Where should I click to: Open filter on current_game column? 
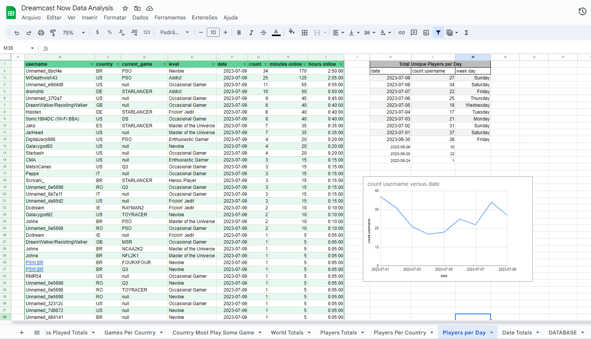click(x=165, y=64)
